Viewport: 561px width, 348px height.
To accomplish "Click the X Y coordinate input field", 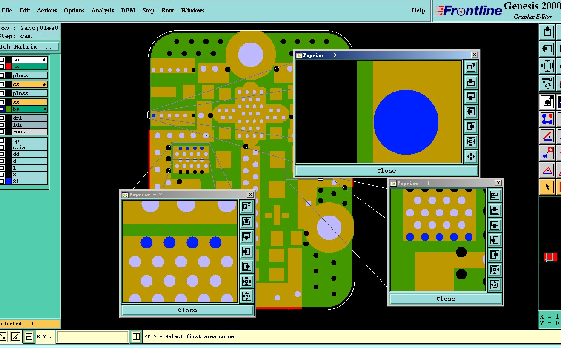I will (93, 336).
